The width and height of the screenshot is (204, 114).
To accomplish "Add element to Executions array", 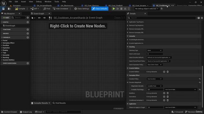I will tap(164, 97).
